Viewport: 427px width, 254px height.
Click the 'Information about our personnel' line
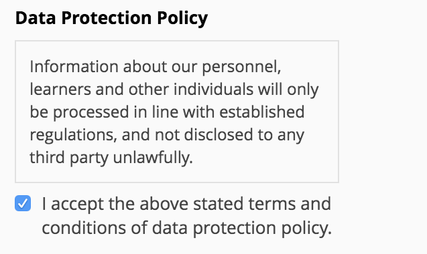(x=156, y=67)
